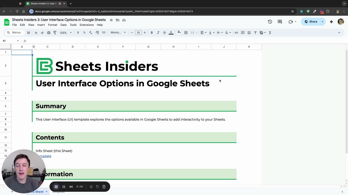Open the Data menu
This screenshot has height=195, width=348.
[x=63, y=25]
